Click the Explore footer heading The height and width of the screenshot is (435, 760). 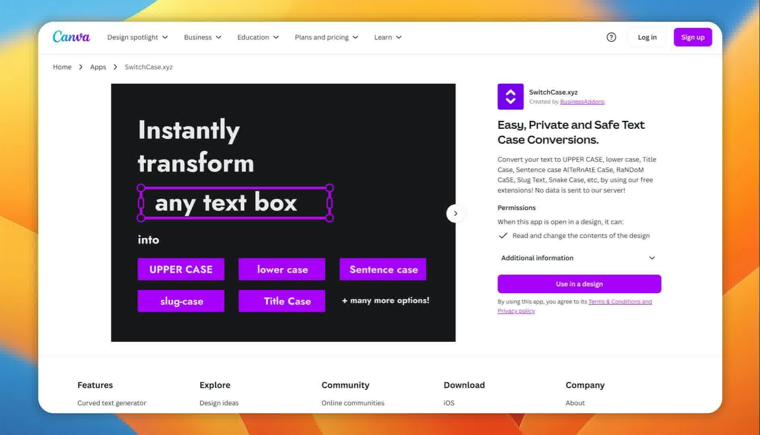[x=215, y=385]
